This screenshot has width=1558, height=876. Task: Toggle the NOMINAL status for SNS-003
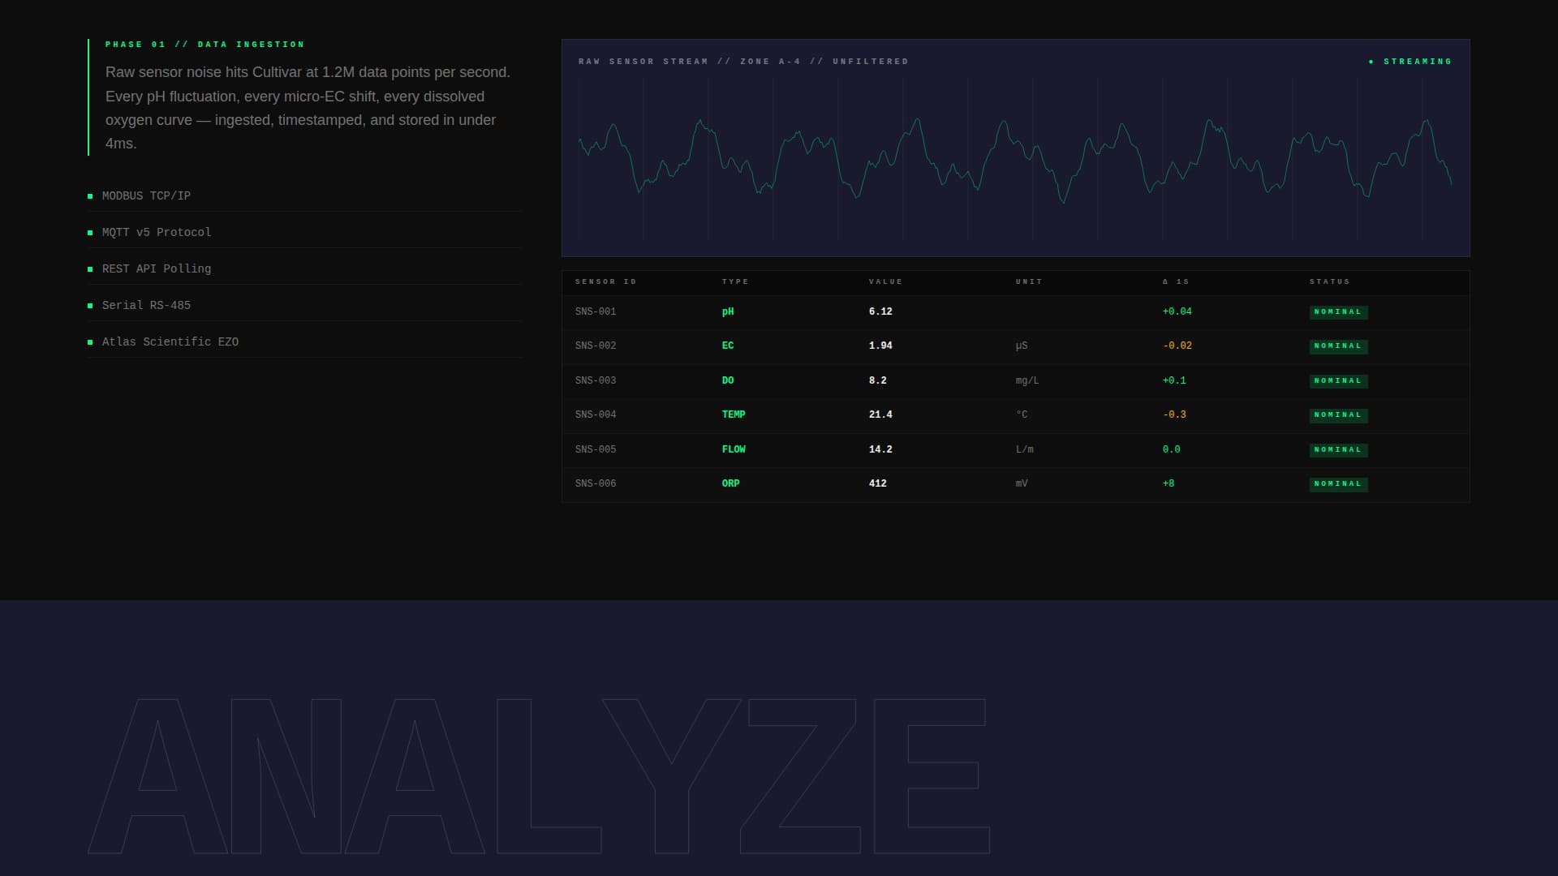(1339, 380)
